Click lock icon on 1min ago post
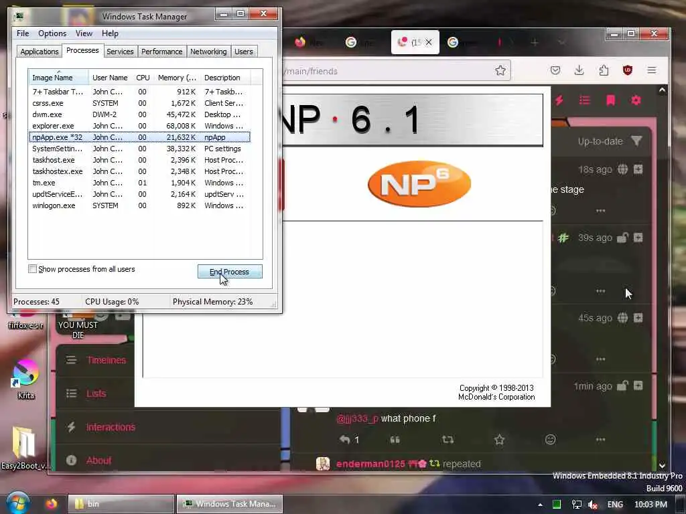The image size is (686, 514). pyautogui.click(x=622, y=385)
